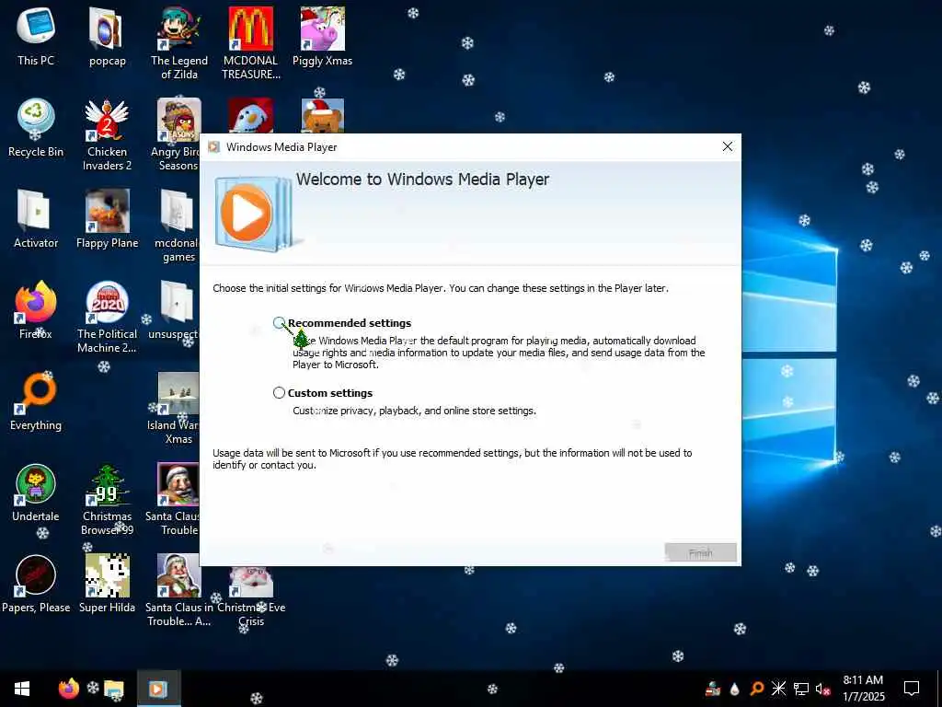Click the water drop tray icon
The width and height of the screenshot is (942, 707).
(x=734, y=689)
